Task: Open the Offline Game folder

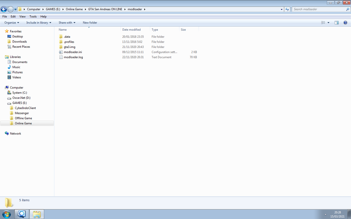Action: point(23,118)
